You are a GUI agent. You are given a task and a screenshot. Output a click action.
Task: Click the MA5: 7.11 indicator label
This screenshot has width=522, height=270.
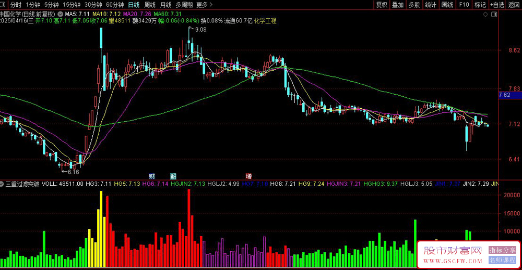point(77,14)
